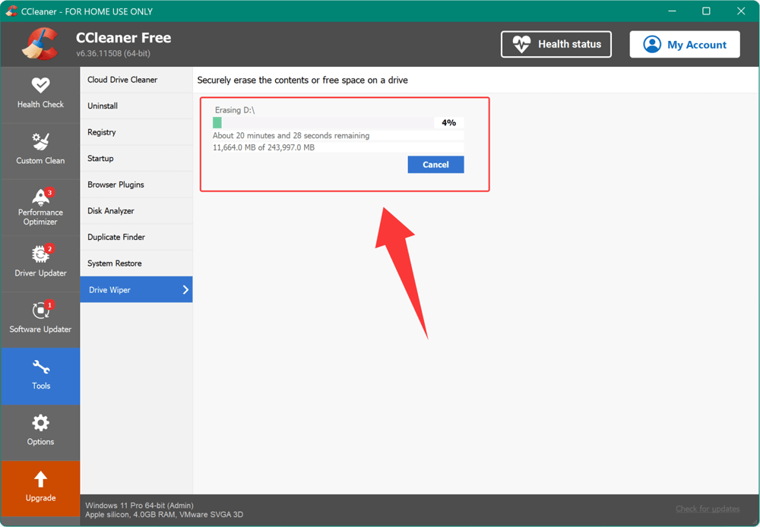The width and height of the screenshot is (760, 527).
Task: Click Check for updates link
Action: 708,509
